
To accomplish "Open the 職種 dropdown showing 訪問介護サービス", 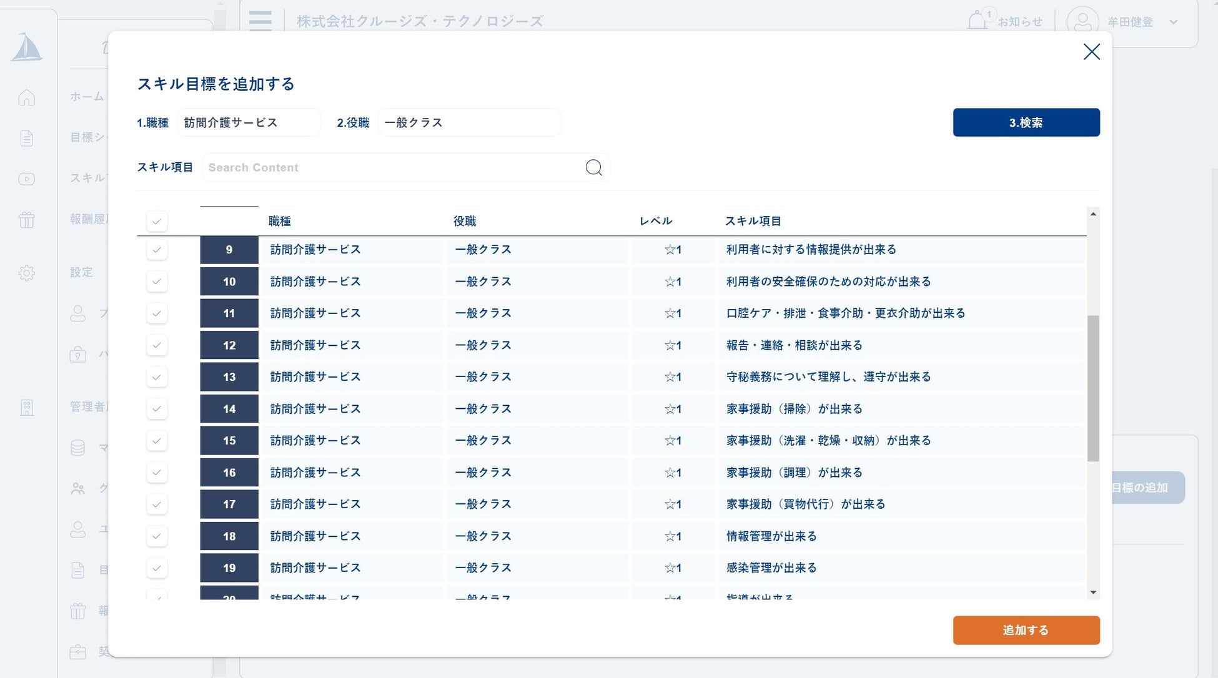I will 248,122.
